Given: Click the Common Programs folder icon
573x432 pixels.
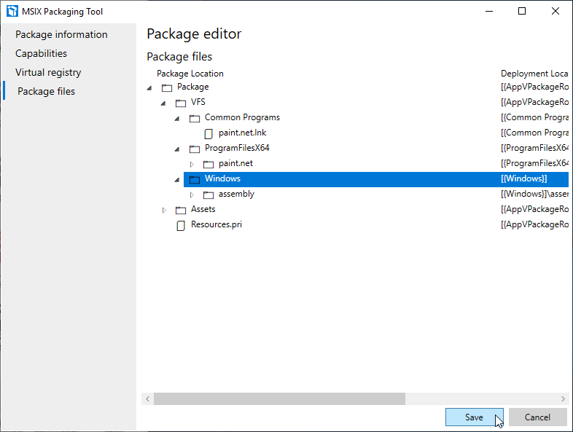Looking at the screenshot, I should pyautogui.click(x=195, y=118).
